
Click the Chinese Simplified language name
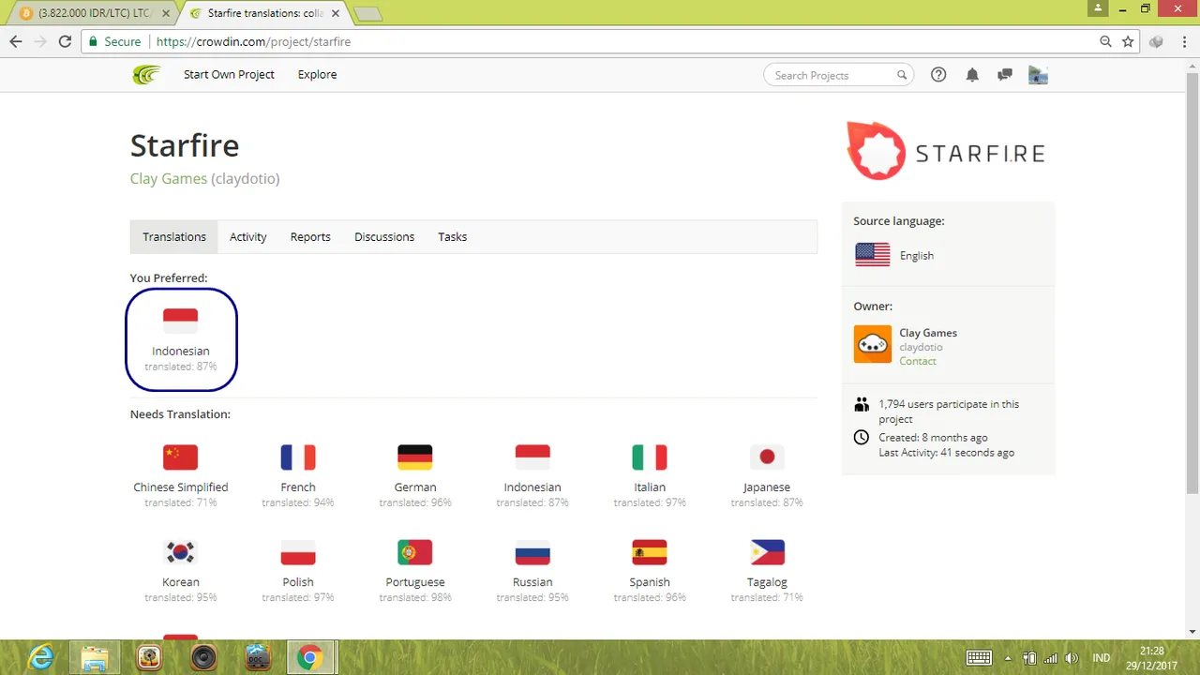pyautogui.click(x=181, y=487)
